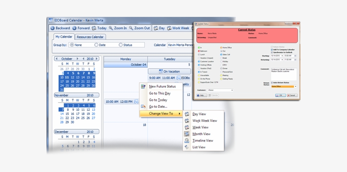The width and height of the screenshot is (347, 172).
Task: Toggle Add To Company Calendar checkbox
Action: (x=272, y=50)
